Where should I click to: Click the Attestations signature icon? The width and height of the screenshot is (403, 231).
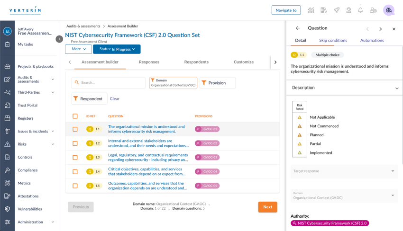(7, 196)
